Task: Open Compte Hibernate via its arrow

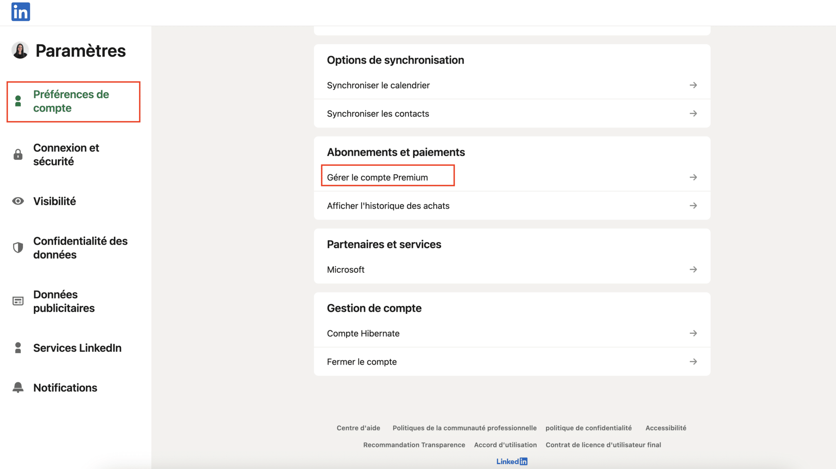Action: click(x=694, y=333)
